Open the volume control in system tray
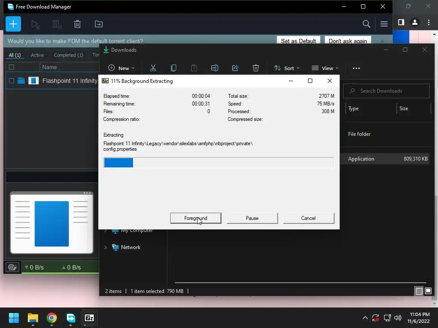Screen dimensions: 438x328 point(398,318)
